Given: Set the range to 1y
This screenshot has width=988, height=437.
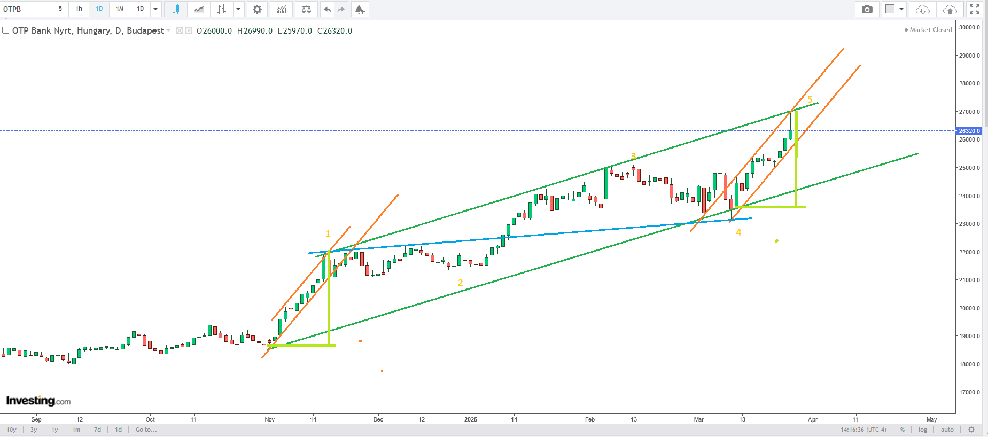Looking at the screenshot, I should (55, 430).
